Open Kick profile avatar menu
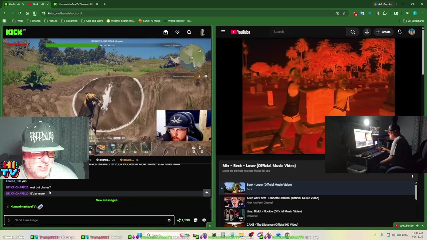The height and width of the screenshot is (240, 427). click(202, 32)
